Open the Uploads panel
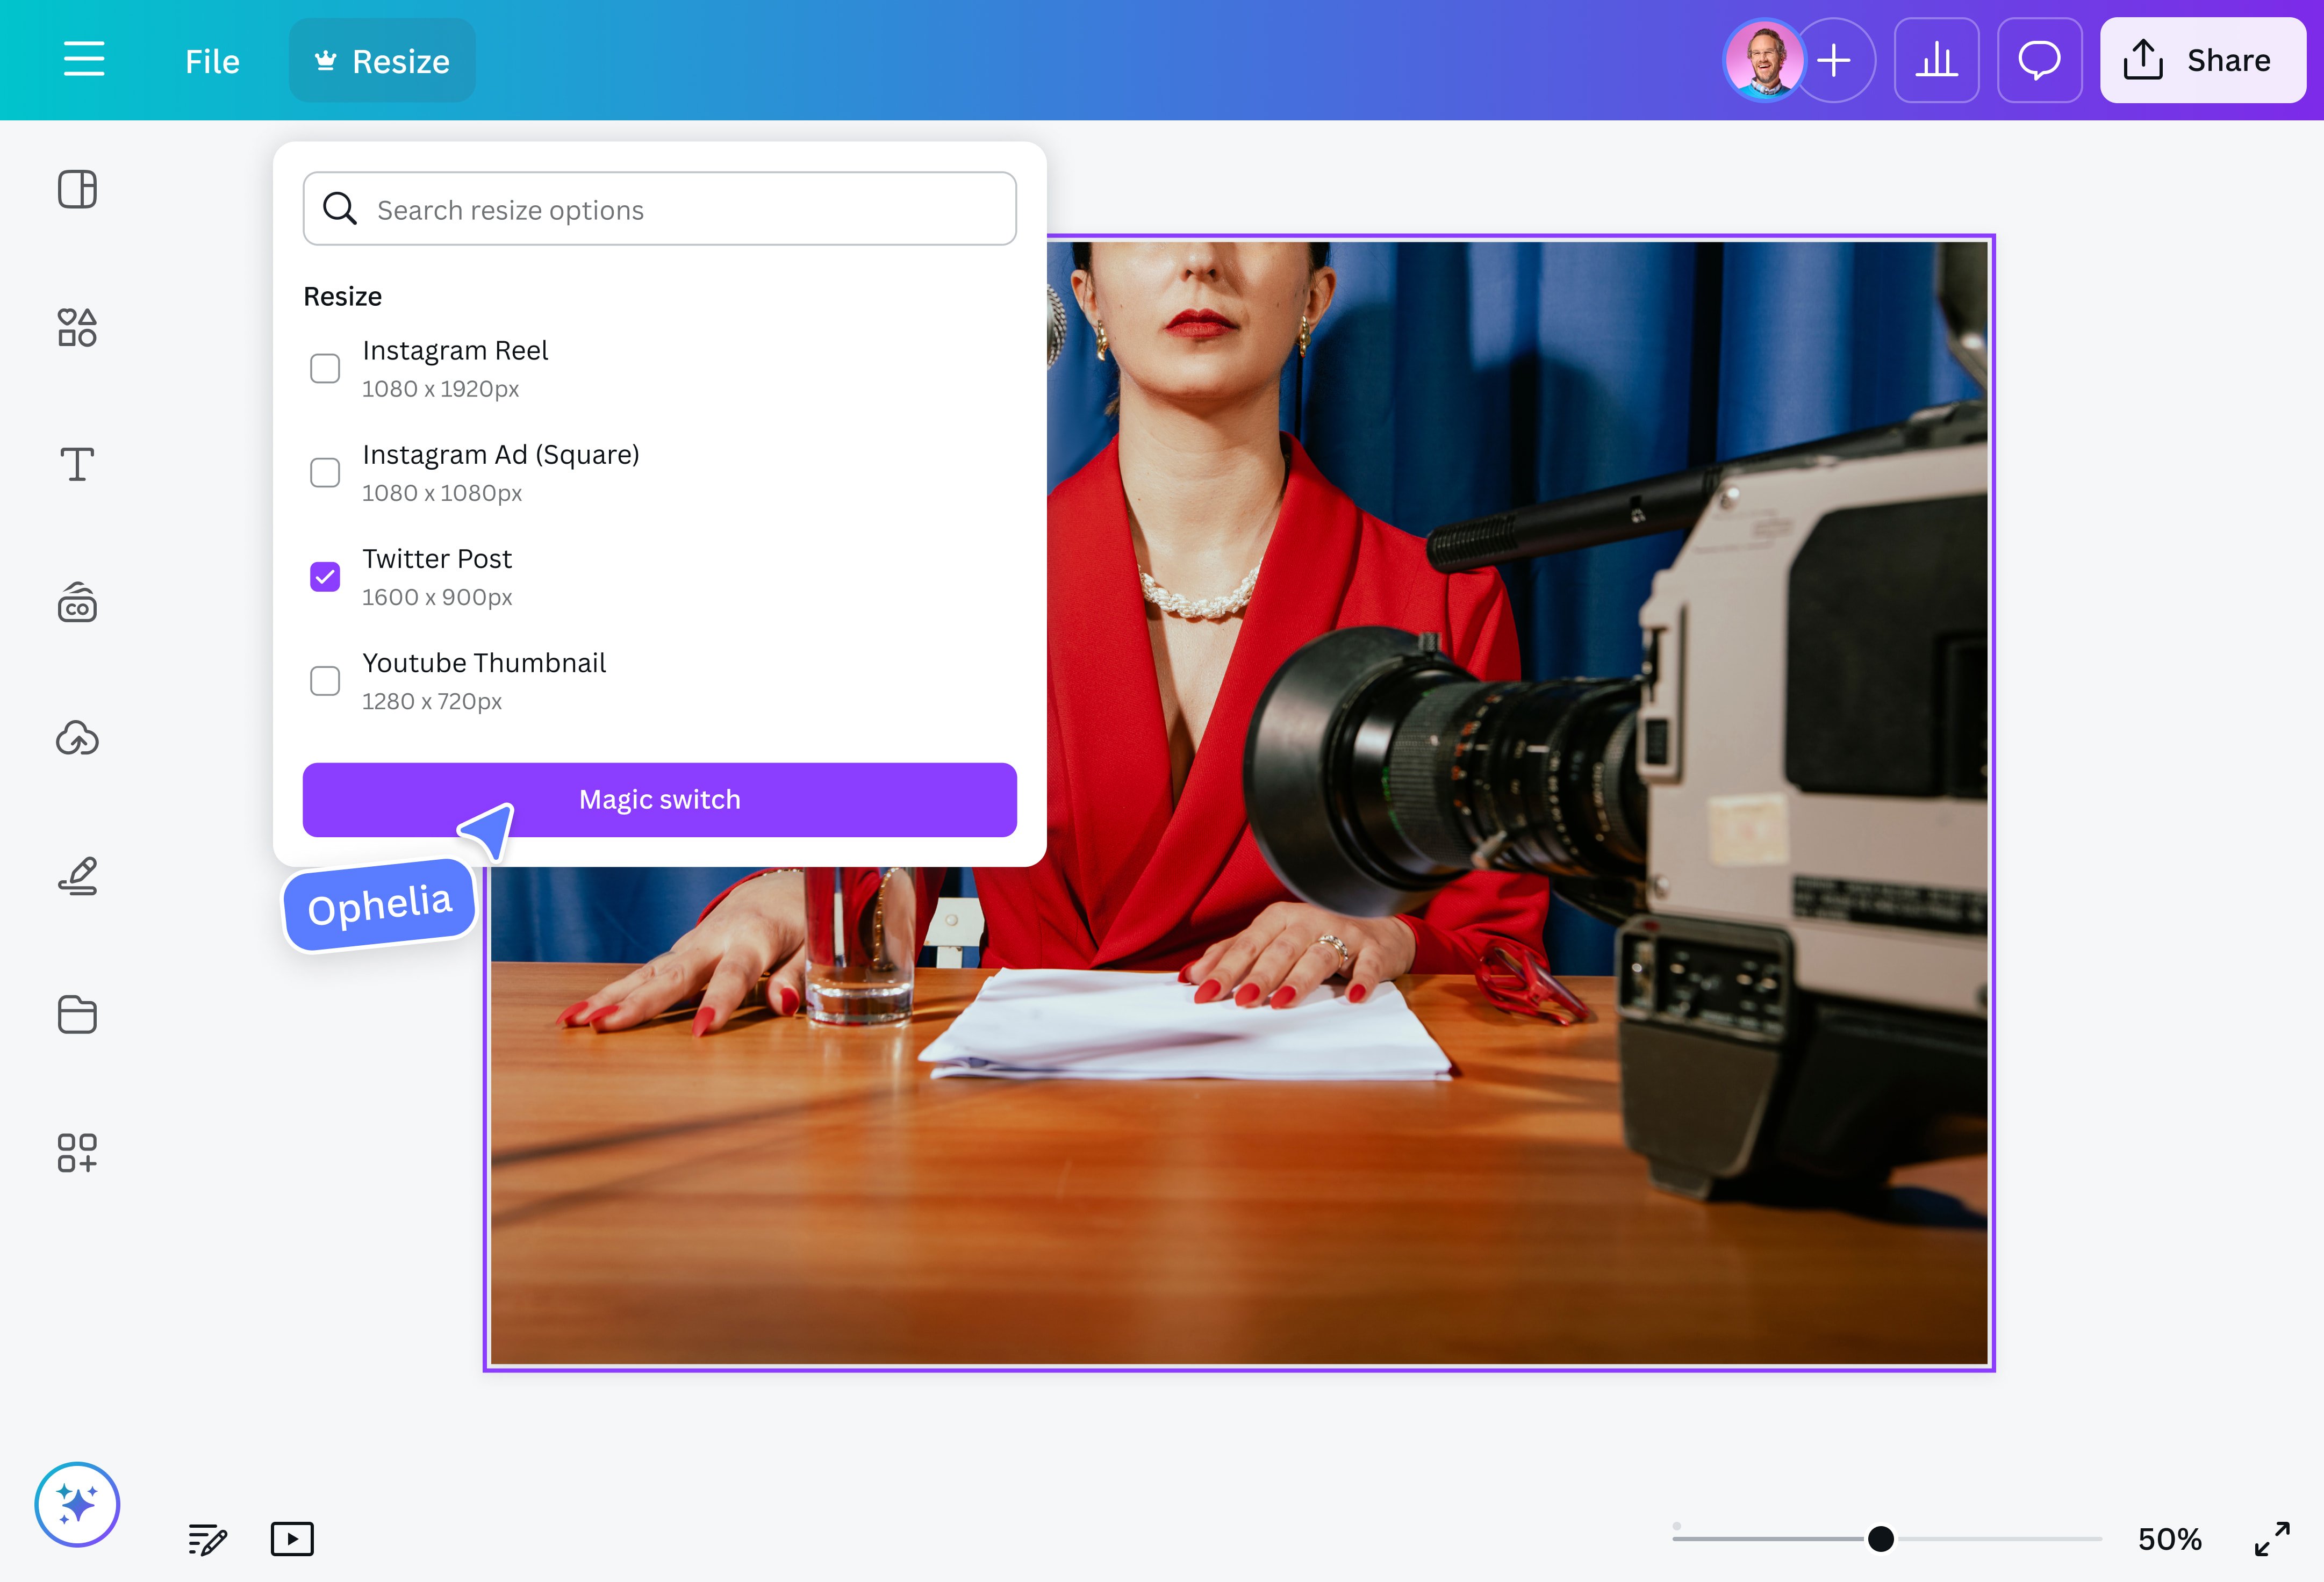 (77, 739)
